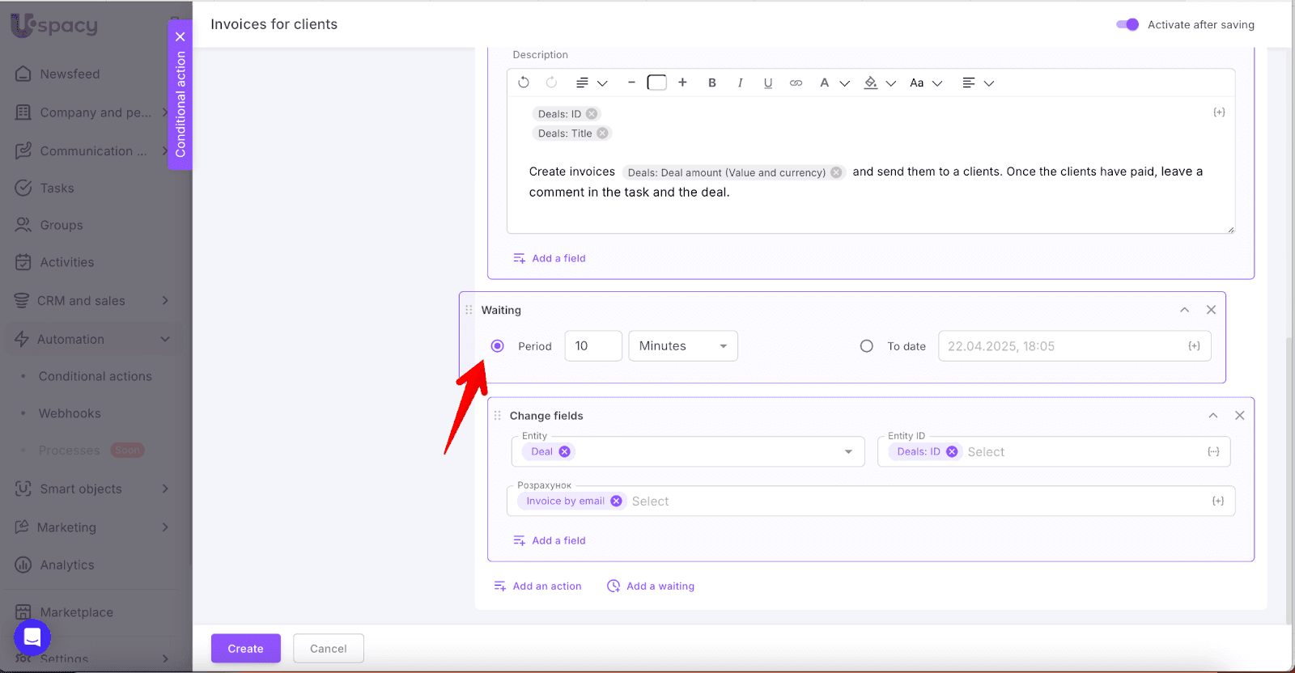This screenshot has height=673, width=1295.
Task: Click the undo icon in description toolbar
Action: click(x=524, y=83)
